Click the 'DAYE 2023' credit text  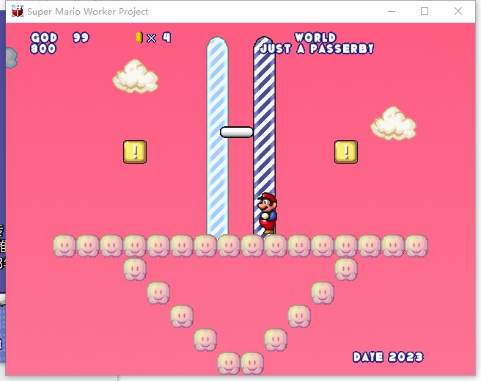point(388,357)
